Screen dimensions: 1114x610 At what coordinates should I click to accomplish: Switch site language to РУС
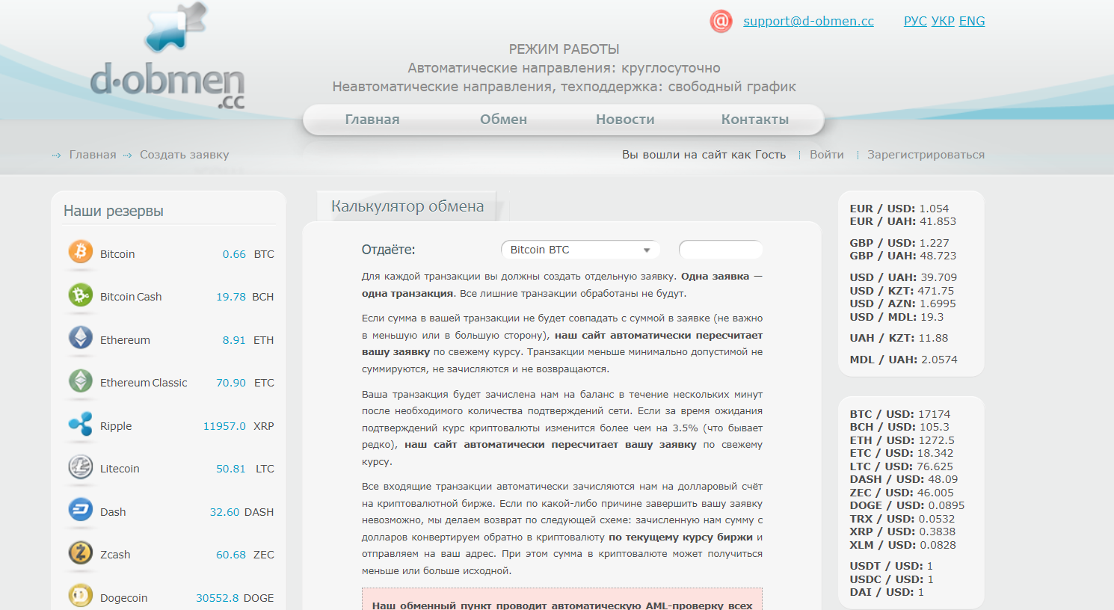tap(915, 21)
